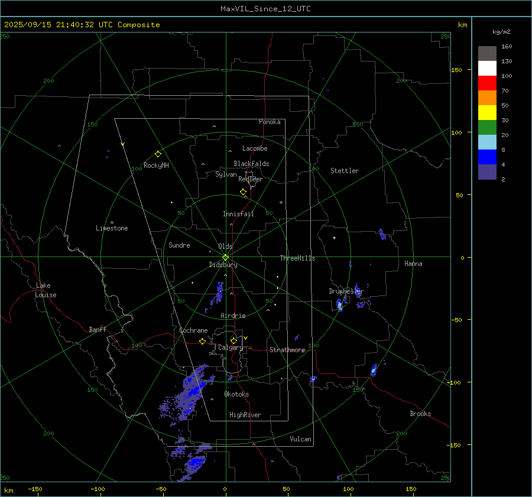Screen dimensions: 532x497
Task: Click the Limestone label
Action: pos(112,228)
